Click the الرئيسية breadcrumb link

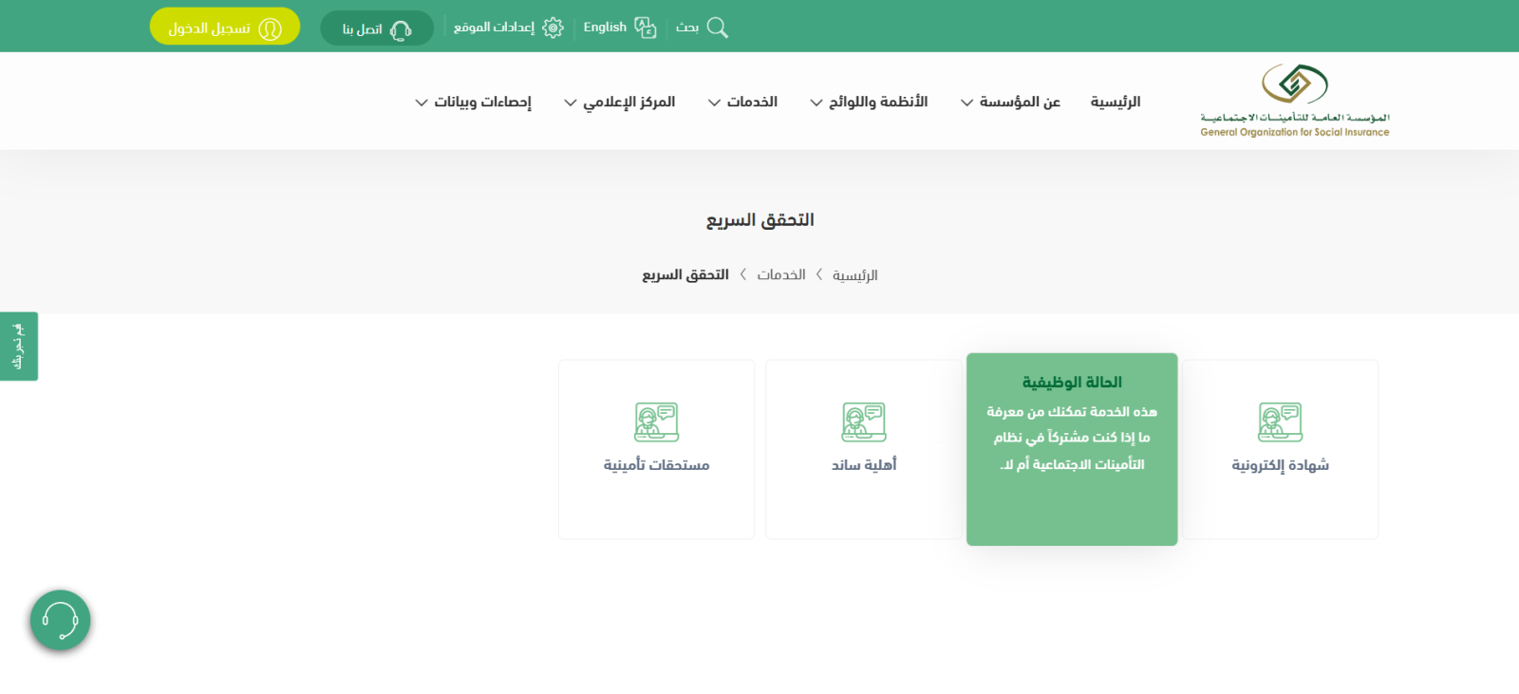855,275
